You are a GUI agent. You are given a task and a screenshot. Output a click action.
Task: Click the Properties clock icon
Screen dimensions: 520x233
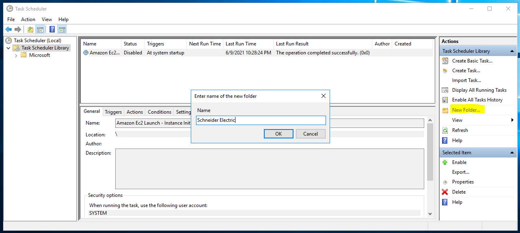click(445, 182)
